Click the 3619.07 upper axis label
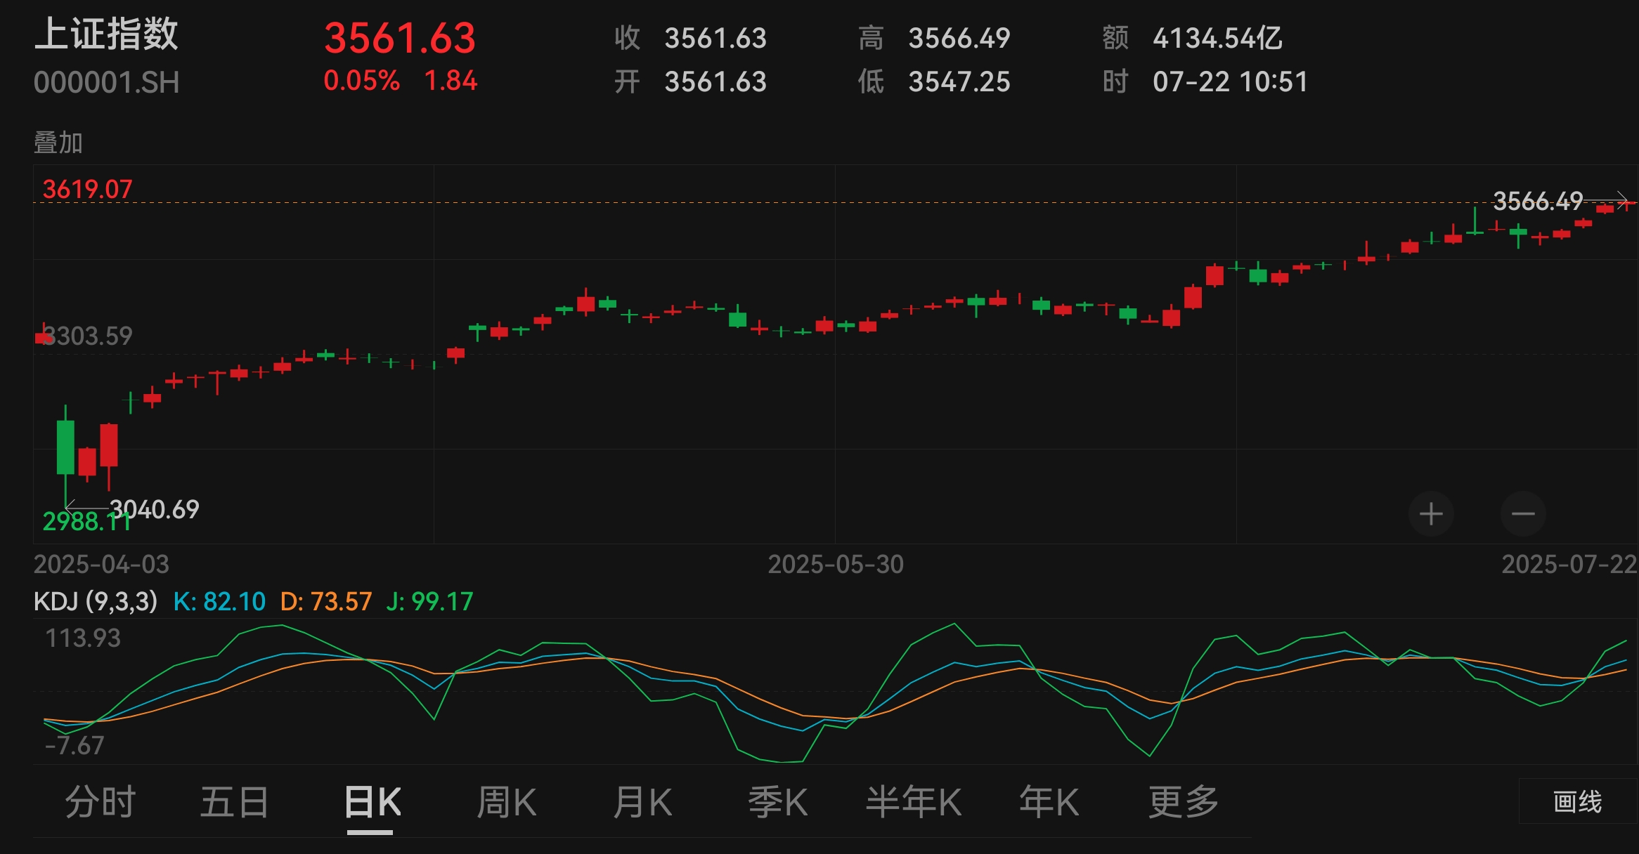The height and width of the screenshot is (854, 1639). click(87, 189)
